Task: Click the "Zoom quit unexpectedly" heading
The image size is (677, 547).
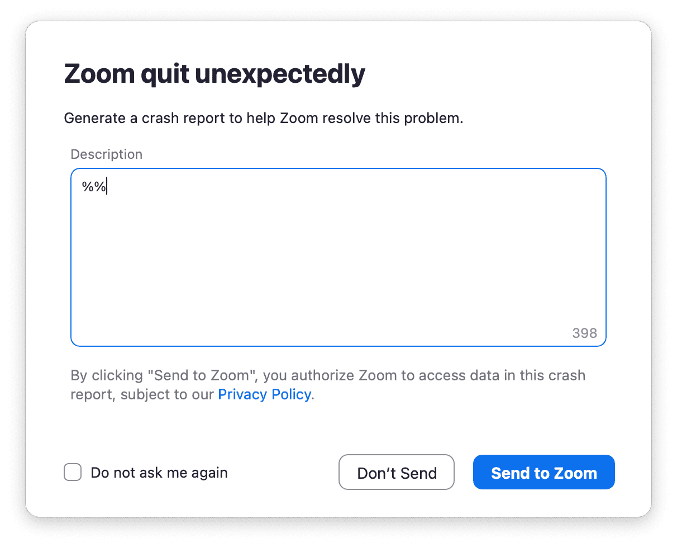Action: pyautogui.click(x=214, y=74)
